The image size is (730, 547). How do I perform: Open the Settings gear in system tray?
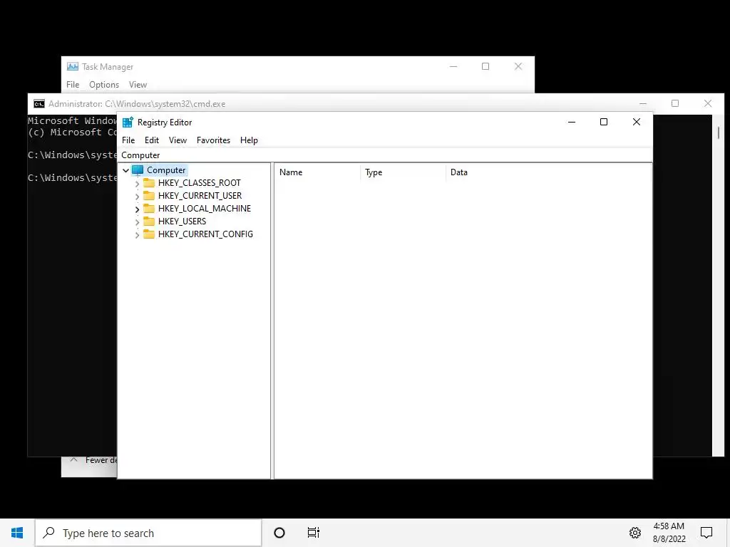pyautogui.click(x=635, y=533)
